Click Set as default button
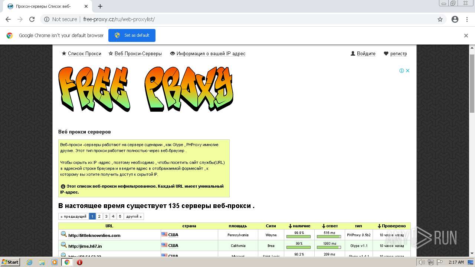This screenshot has height=267, width=475. (x=132, y=35)
